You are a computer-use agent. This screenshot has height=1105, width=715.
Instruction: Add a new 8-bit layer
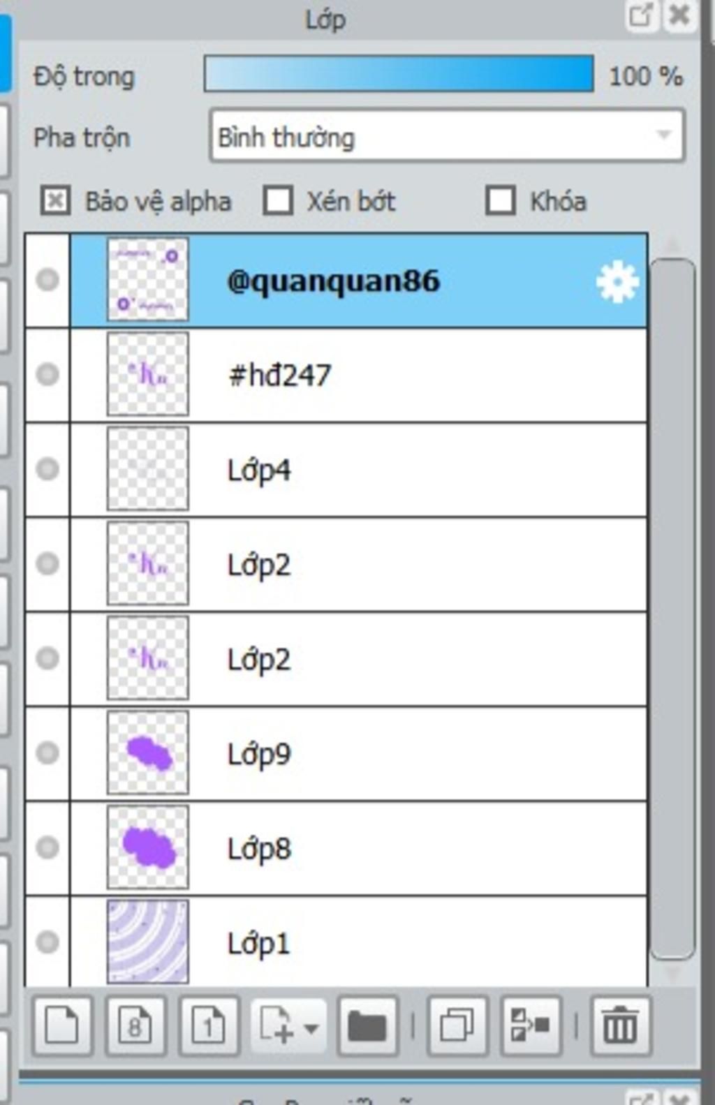[135, 1025]
